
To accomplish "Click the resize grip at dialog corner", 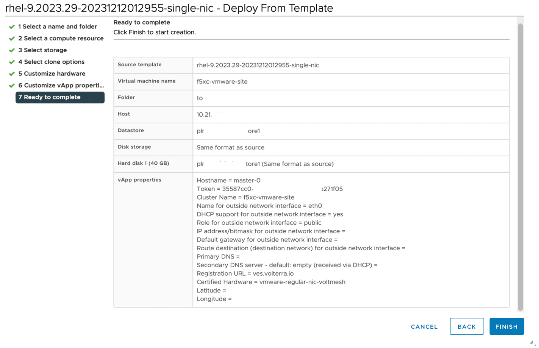I will click(x=531, y=342).
